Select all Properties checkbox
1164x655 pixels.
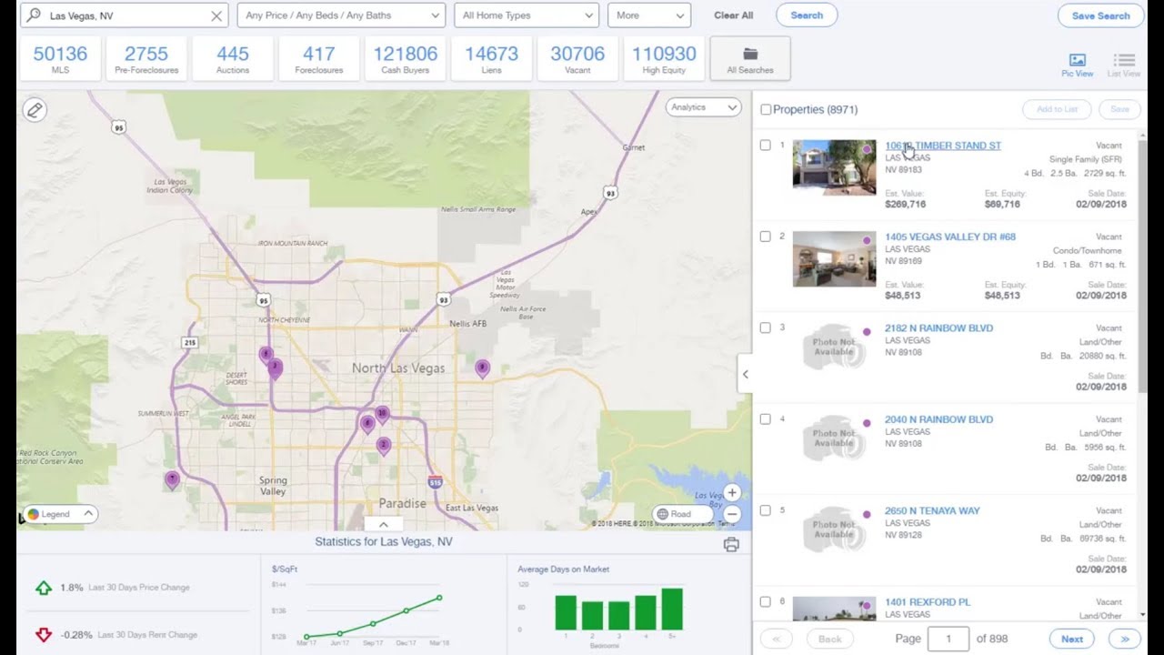[766, 110]
